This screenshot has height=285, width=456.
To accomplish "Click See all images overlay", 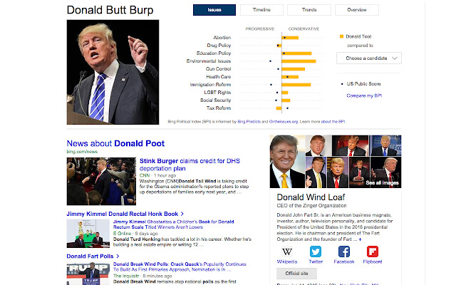I will 382,183.
